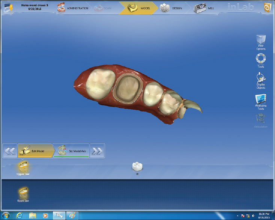Open the system menu icon at top-left
This screenshot has width=275, height=220.
[8, 8]
